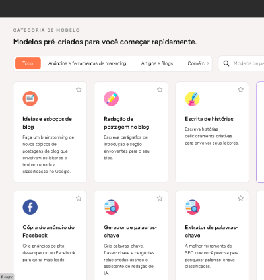Viewport: 264px width, 280px height.
Task: Click description 'Crie palavras-chave, frases-chave e perguntas'
Action: (129, 260)
